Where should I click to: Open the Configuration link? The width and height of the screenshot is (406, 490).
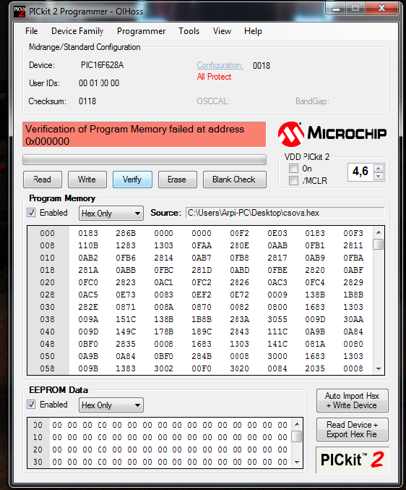[220, 65]
